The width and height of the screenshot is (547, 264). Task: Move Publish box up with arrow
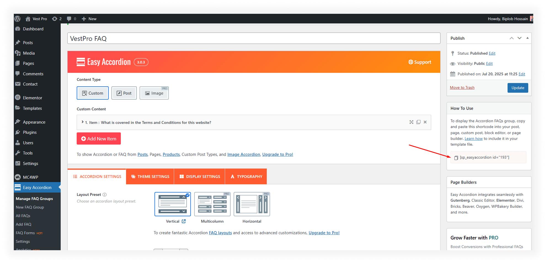coord(511,38)
